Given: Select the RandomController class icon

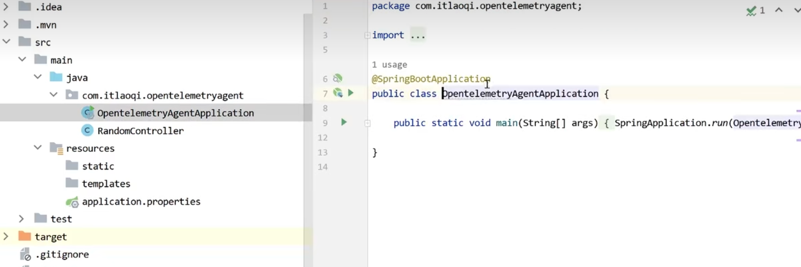Looking at the screenshot, I should [x=87, y=130].
